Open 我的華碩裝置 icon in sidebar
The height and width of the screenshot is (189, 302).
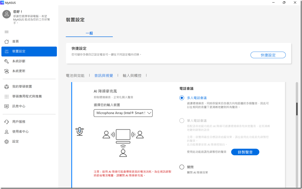point(7,87)
